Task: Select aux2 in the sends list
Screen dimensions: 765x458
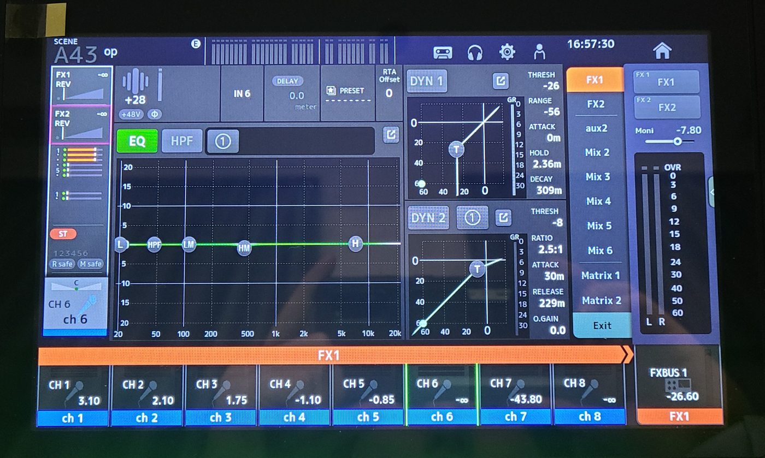Action: click(596, 128)
